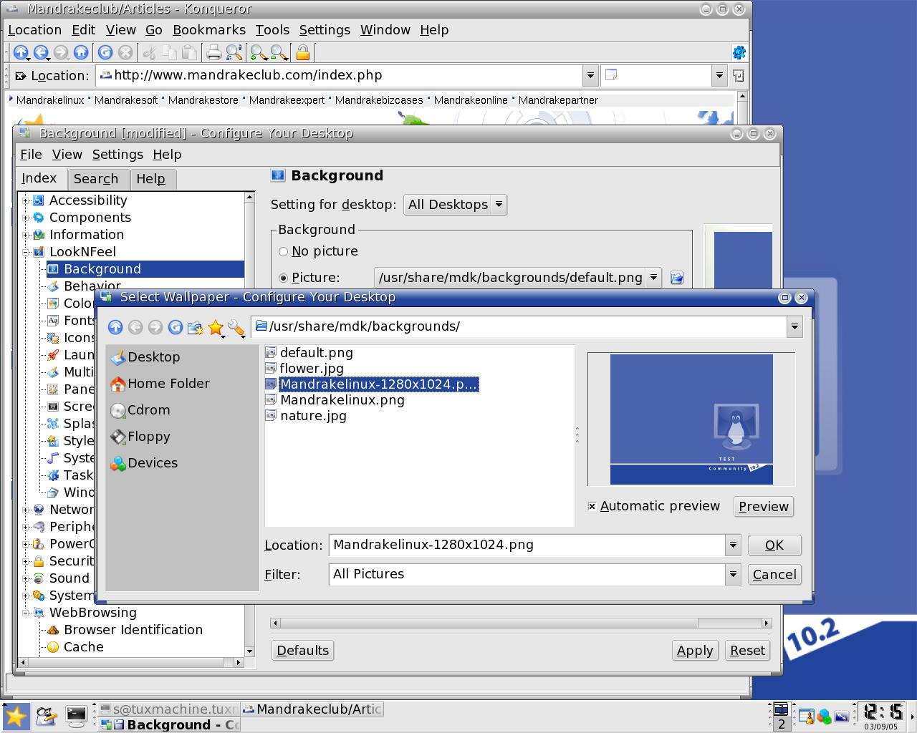Click the animated gear icon in Konqueror

tap(739, 52)
